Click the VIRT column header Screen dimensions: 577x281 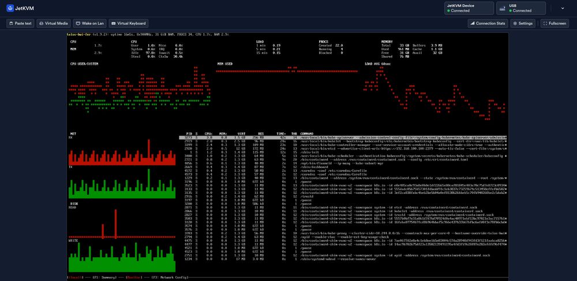point(240,133)
